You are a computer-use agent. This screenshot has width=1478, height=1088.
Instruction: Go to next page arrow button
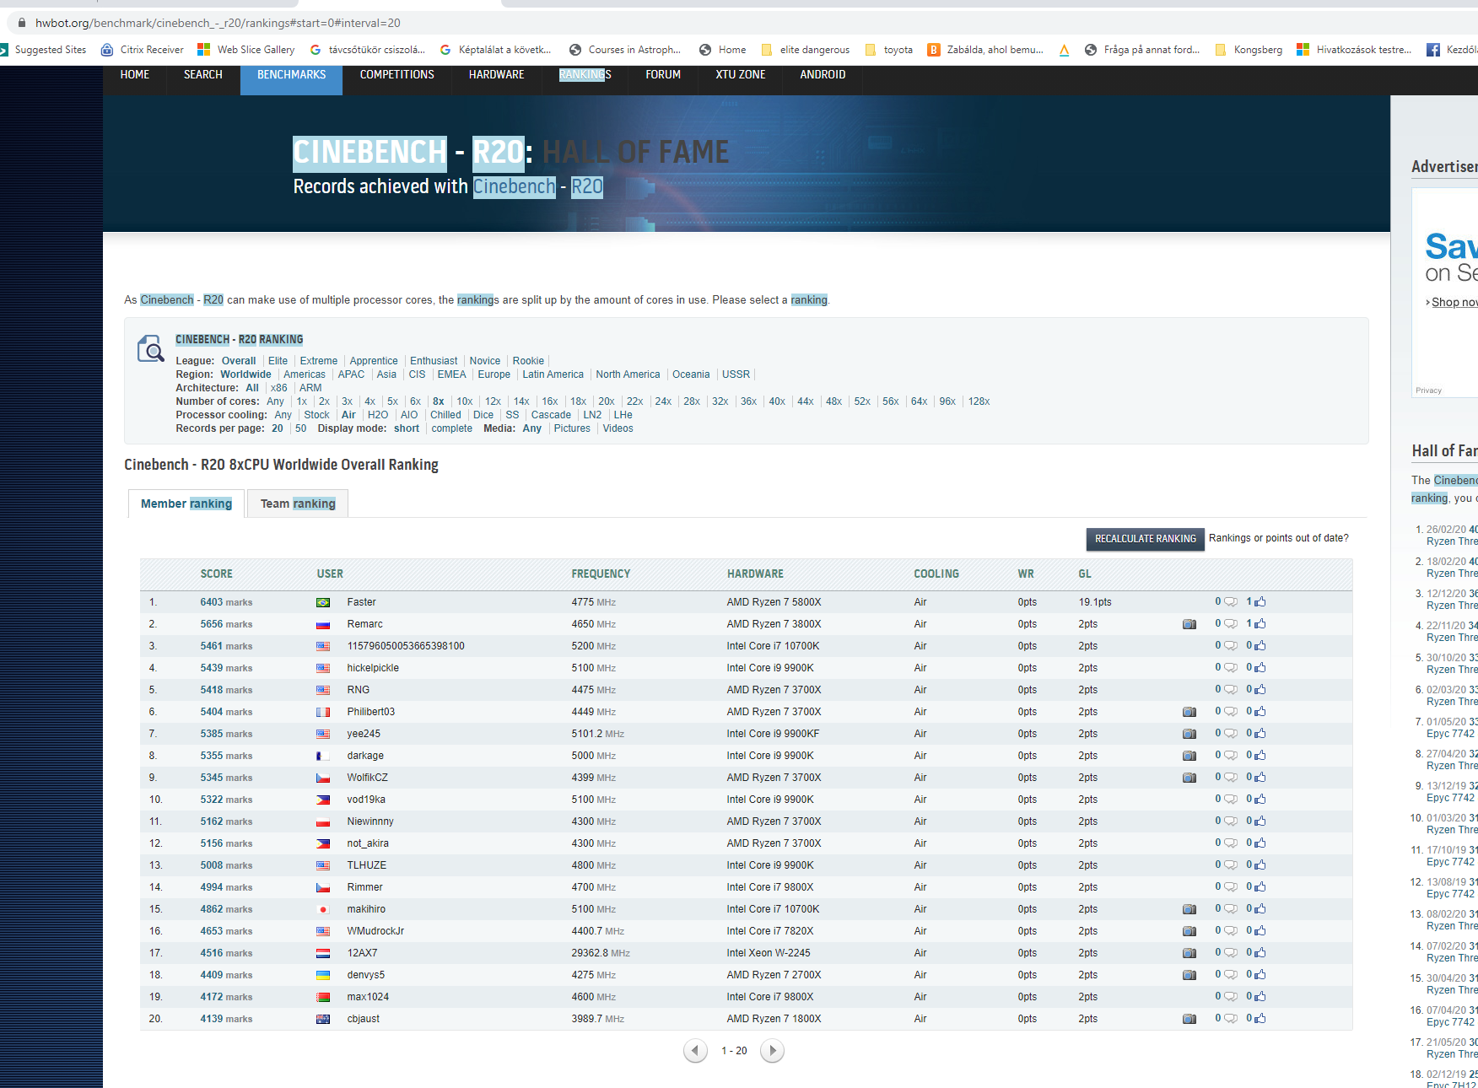click(x=772, y=1051)
